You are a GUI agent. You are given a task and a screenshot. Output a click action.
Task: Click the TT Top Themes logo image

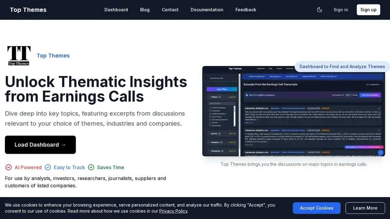[19, 56]
